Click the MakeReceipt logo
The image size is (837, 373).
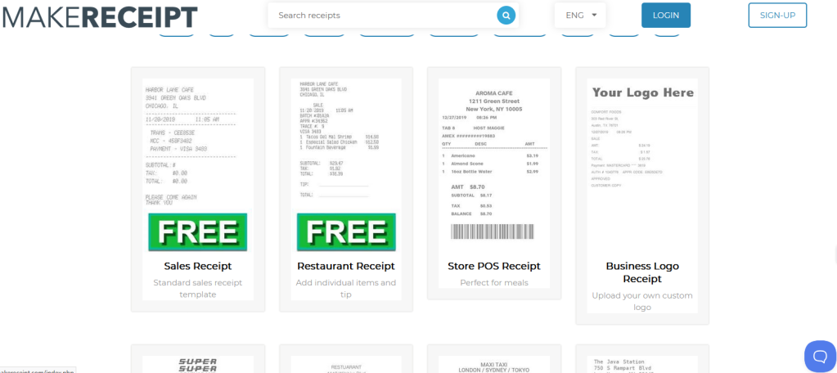pos(99,16)
